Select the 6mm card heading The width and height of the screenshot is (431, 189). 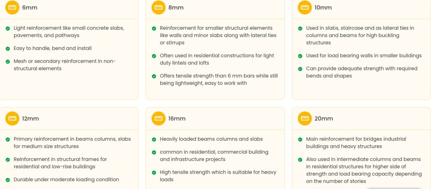coord(29,8)
